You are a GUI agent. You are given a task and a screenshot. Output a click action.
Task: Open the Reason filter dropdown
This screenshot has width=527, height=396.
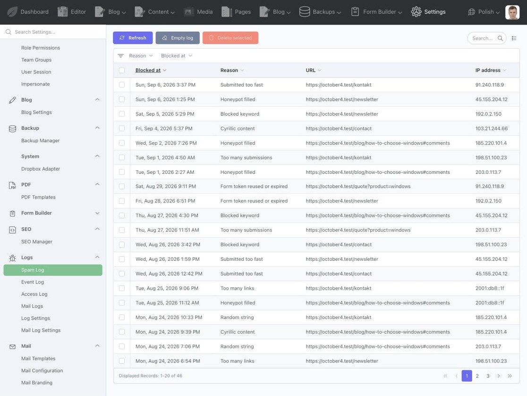pyautogui.click(x=141, y=56)
